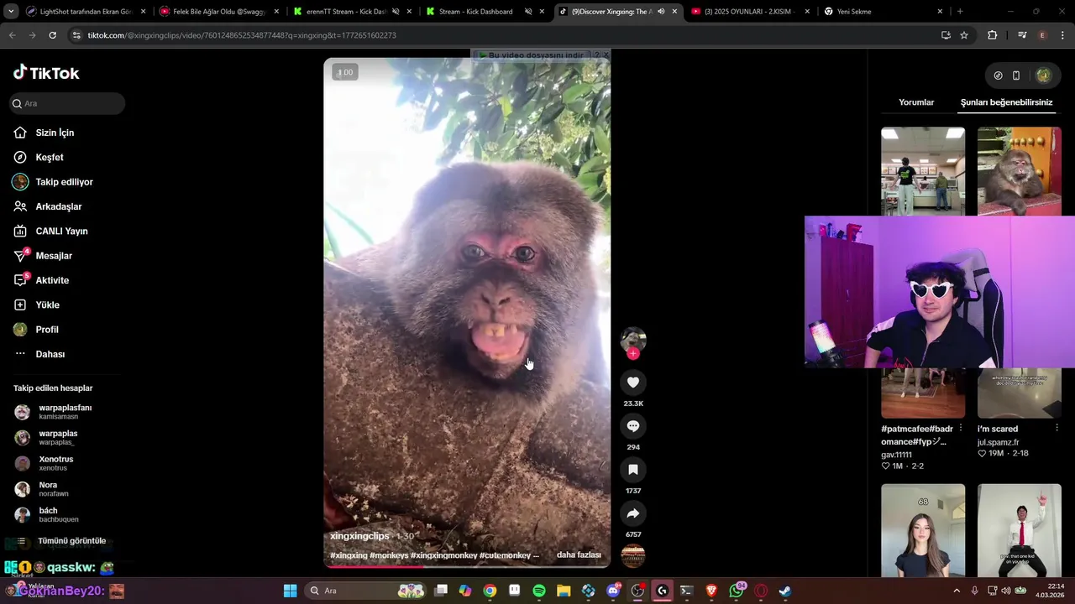Open the store video thumbnail
The width and height of the screenshot is (1075, 604).
tap(923, 171)
